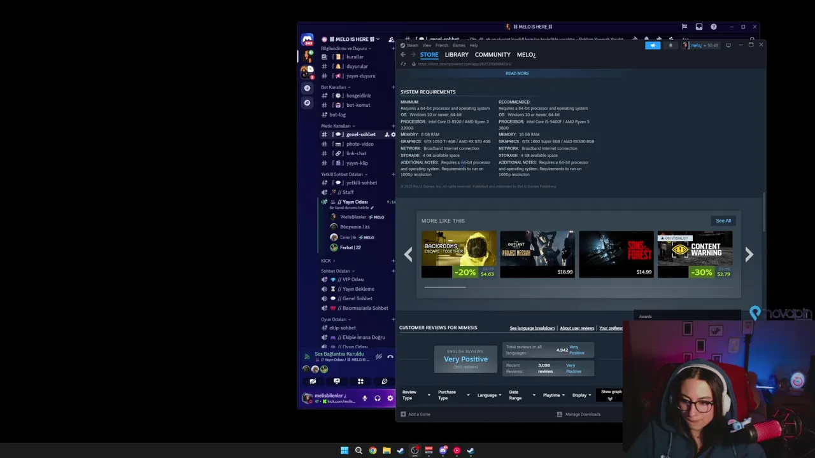The image size is (815, 458).
Task: Toggle Discord noise suppression icon
Action: click(x=379, y=357)
